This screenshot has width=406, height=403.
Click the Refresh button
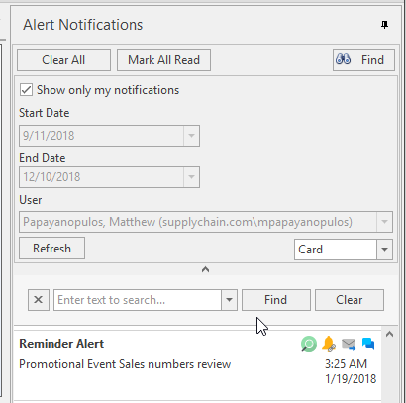[x=51, y=249]
